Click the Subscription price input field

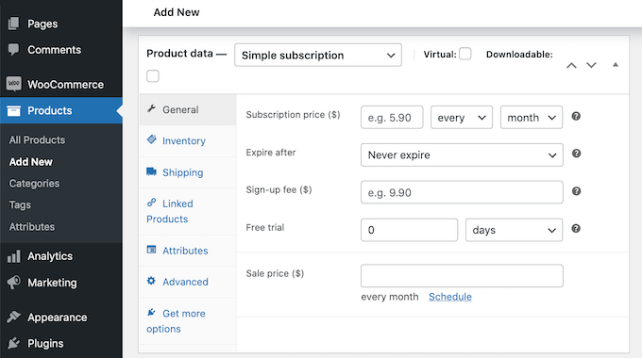[392, 117]
